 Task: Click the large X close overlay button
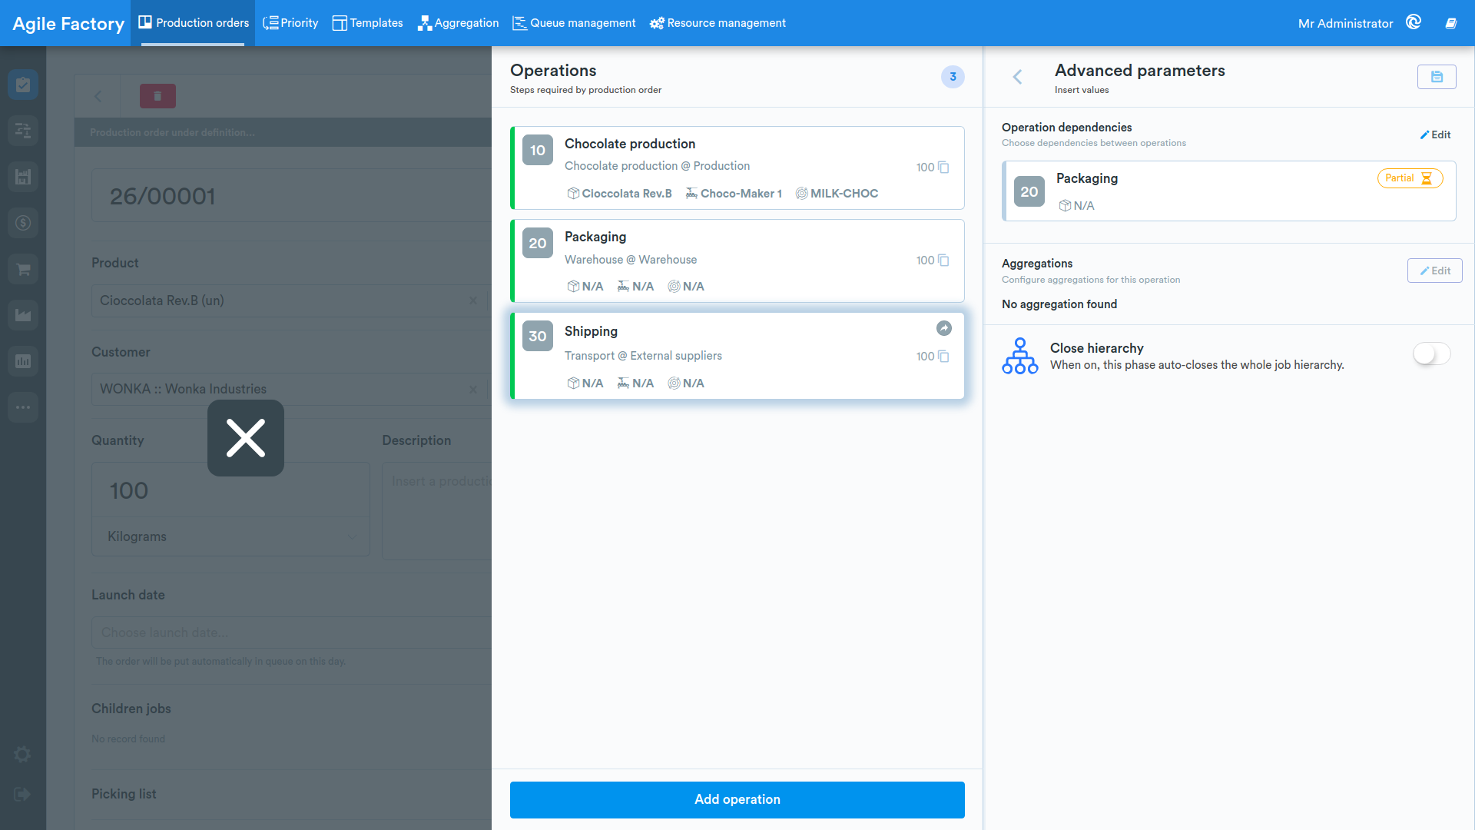(246, 438)
